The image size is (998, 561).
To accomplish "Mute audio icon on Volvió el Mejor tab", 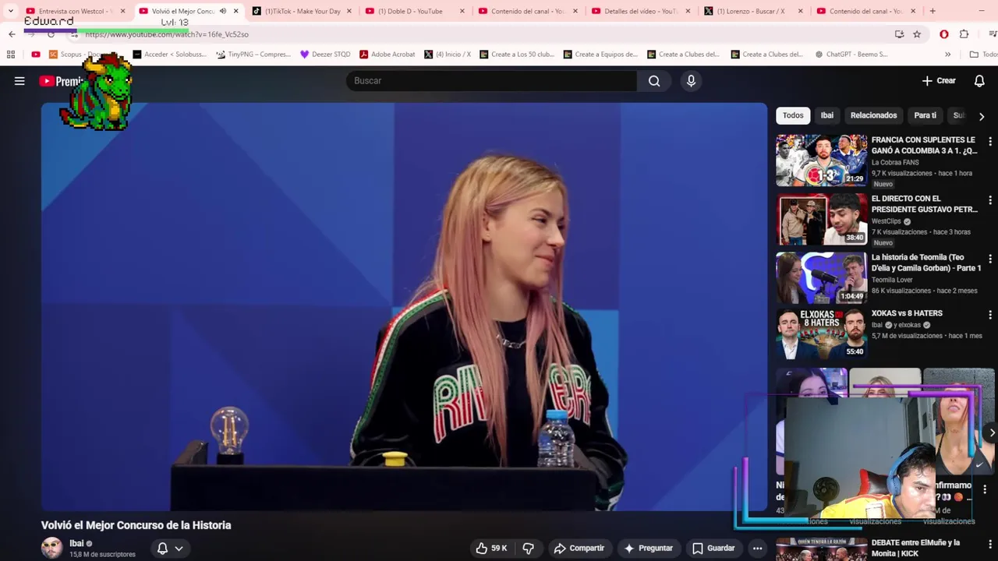I will point(223,11).
